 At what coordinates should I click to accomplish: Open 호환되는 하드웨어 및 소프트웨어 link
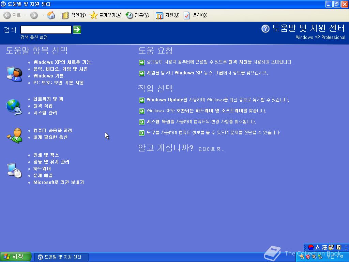[x=206, y=111]
